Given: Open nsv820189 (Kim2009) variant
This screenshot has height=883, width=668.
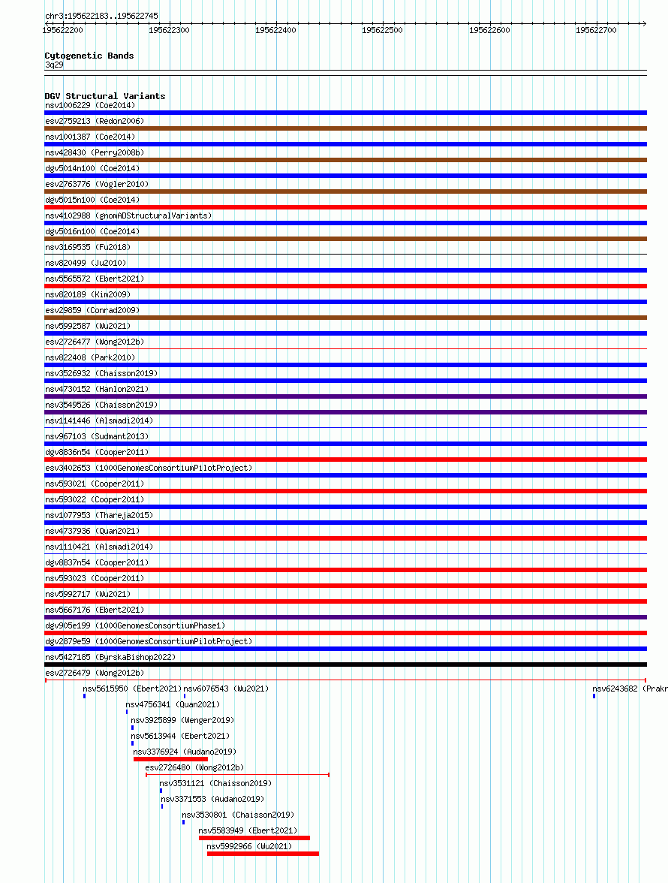Looking at the screenshot, I should pos(88,294).
